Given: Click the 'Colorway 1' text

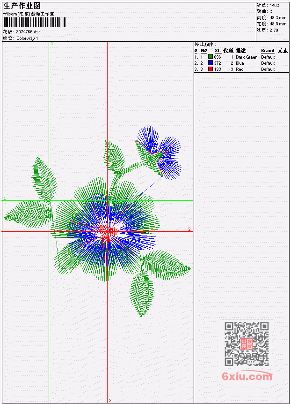Looking at the screenshot, I should 27,38.
